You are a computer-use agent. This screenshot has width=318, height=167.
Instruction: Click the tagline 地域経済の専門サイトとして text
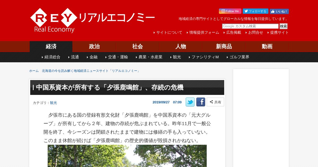233,19
